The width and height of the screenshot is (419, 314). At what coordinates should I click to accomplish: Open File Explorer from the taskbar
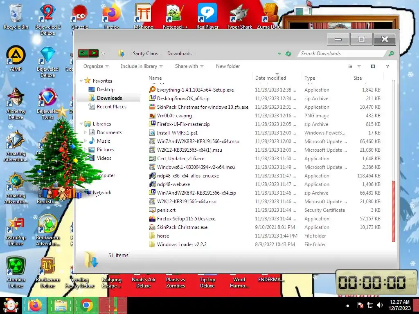pos(61,305)
